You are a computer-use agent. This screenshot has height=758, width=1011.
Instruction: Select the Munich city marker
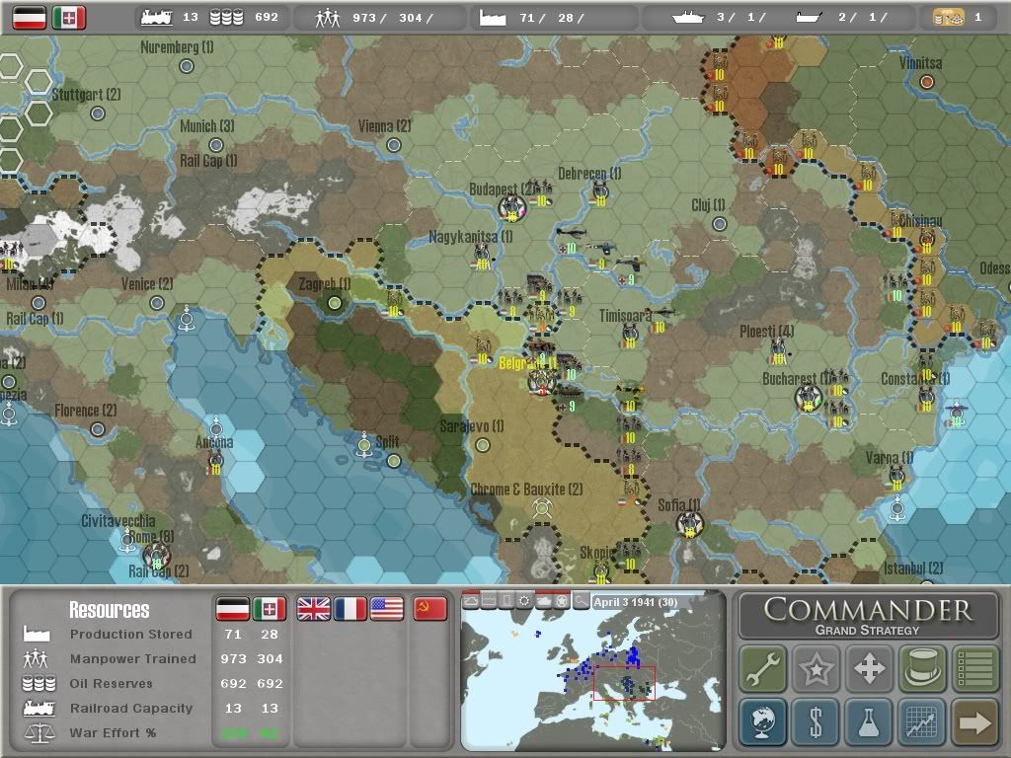click(216, 145)
